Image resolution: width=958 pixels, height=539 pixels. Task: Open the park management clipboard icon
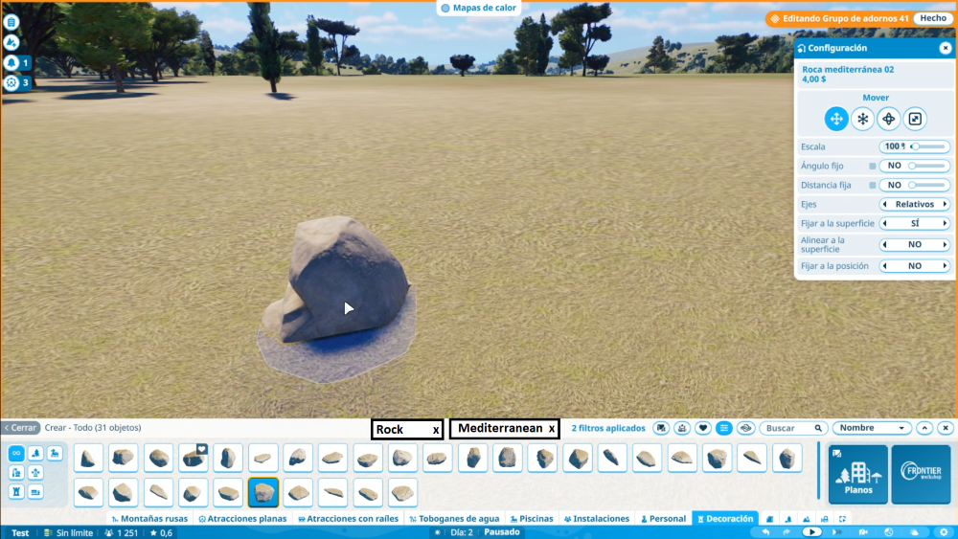point(11,22)
